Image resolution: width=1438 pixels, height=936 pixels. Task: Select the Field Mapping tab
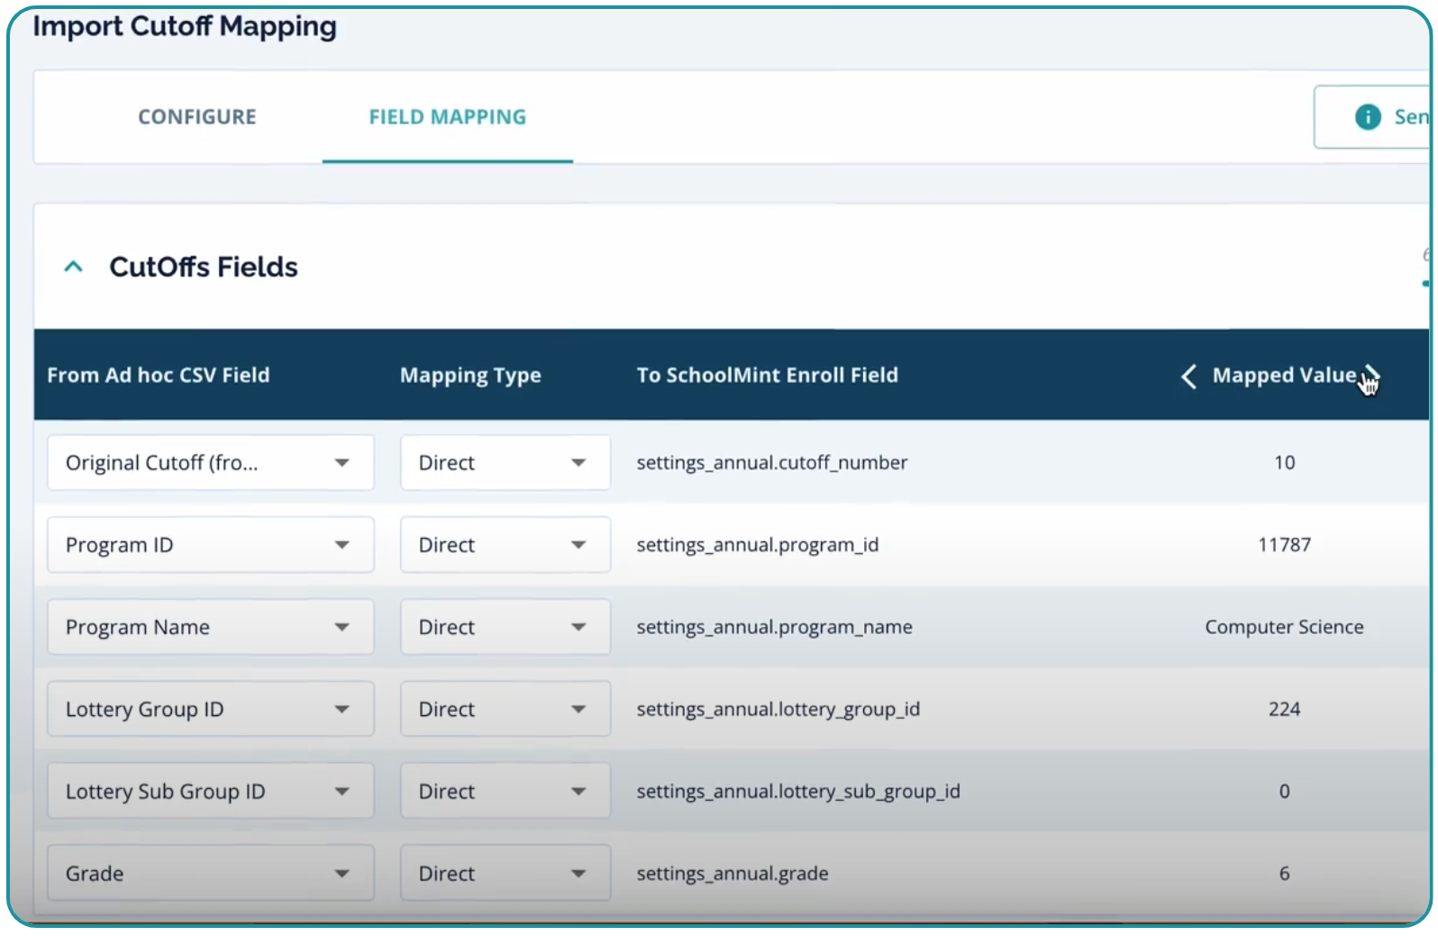[447, 117]
